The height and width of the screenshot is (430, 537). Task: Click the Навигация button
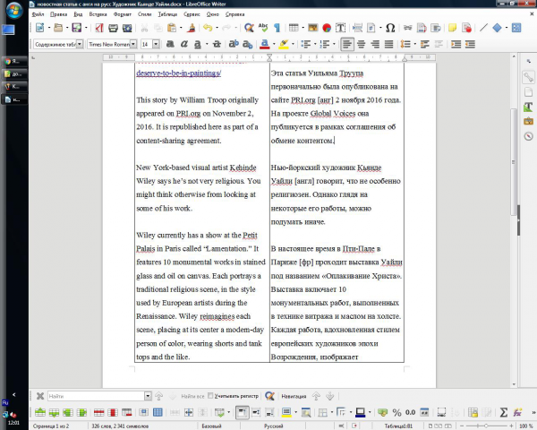click(x=294, y=396)
